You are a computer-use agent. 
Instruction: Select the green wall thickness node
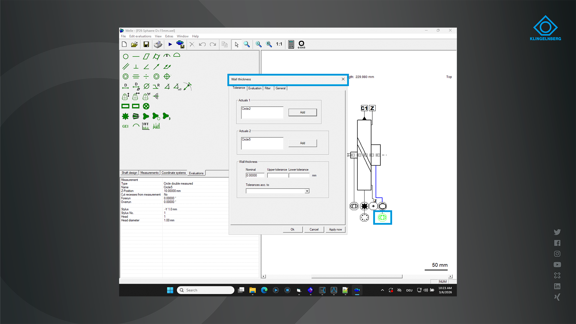coord(382,217)
